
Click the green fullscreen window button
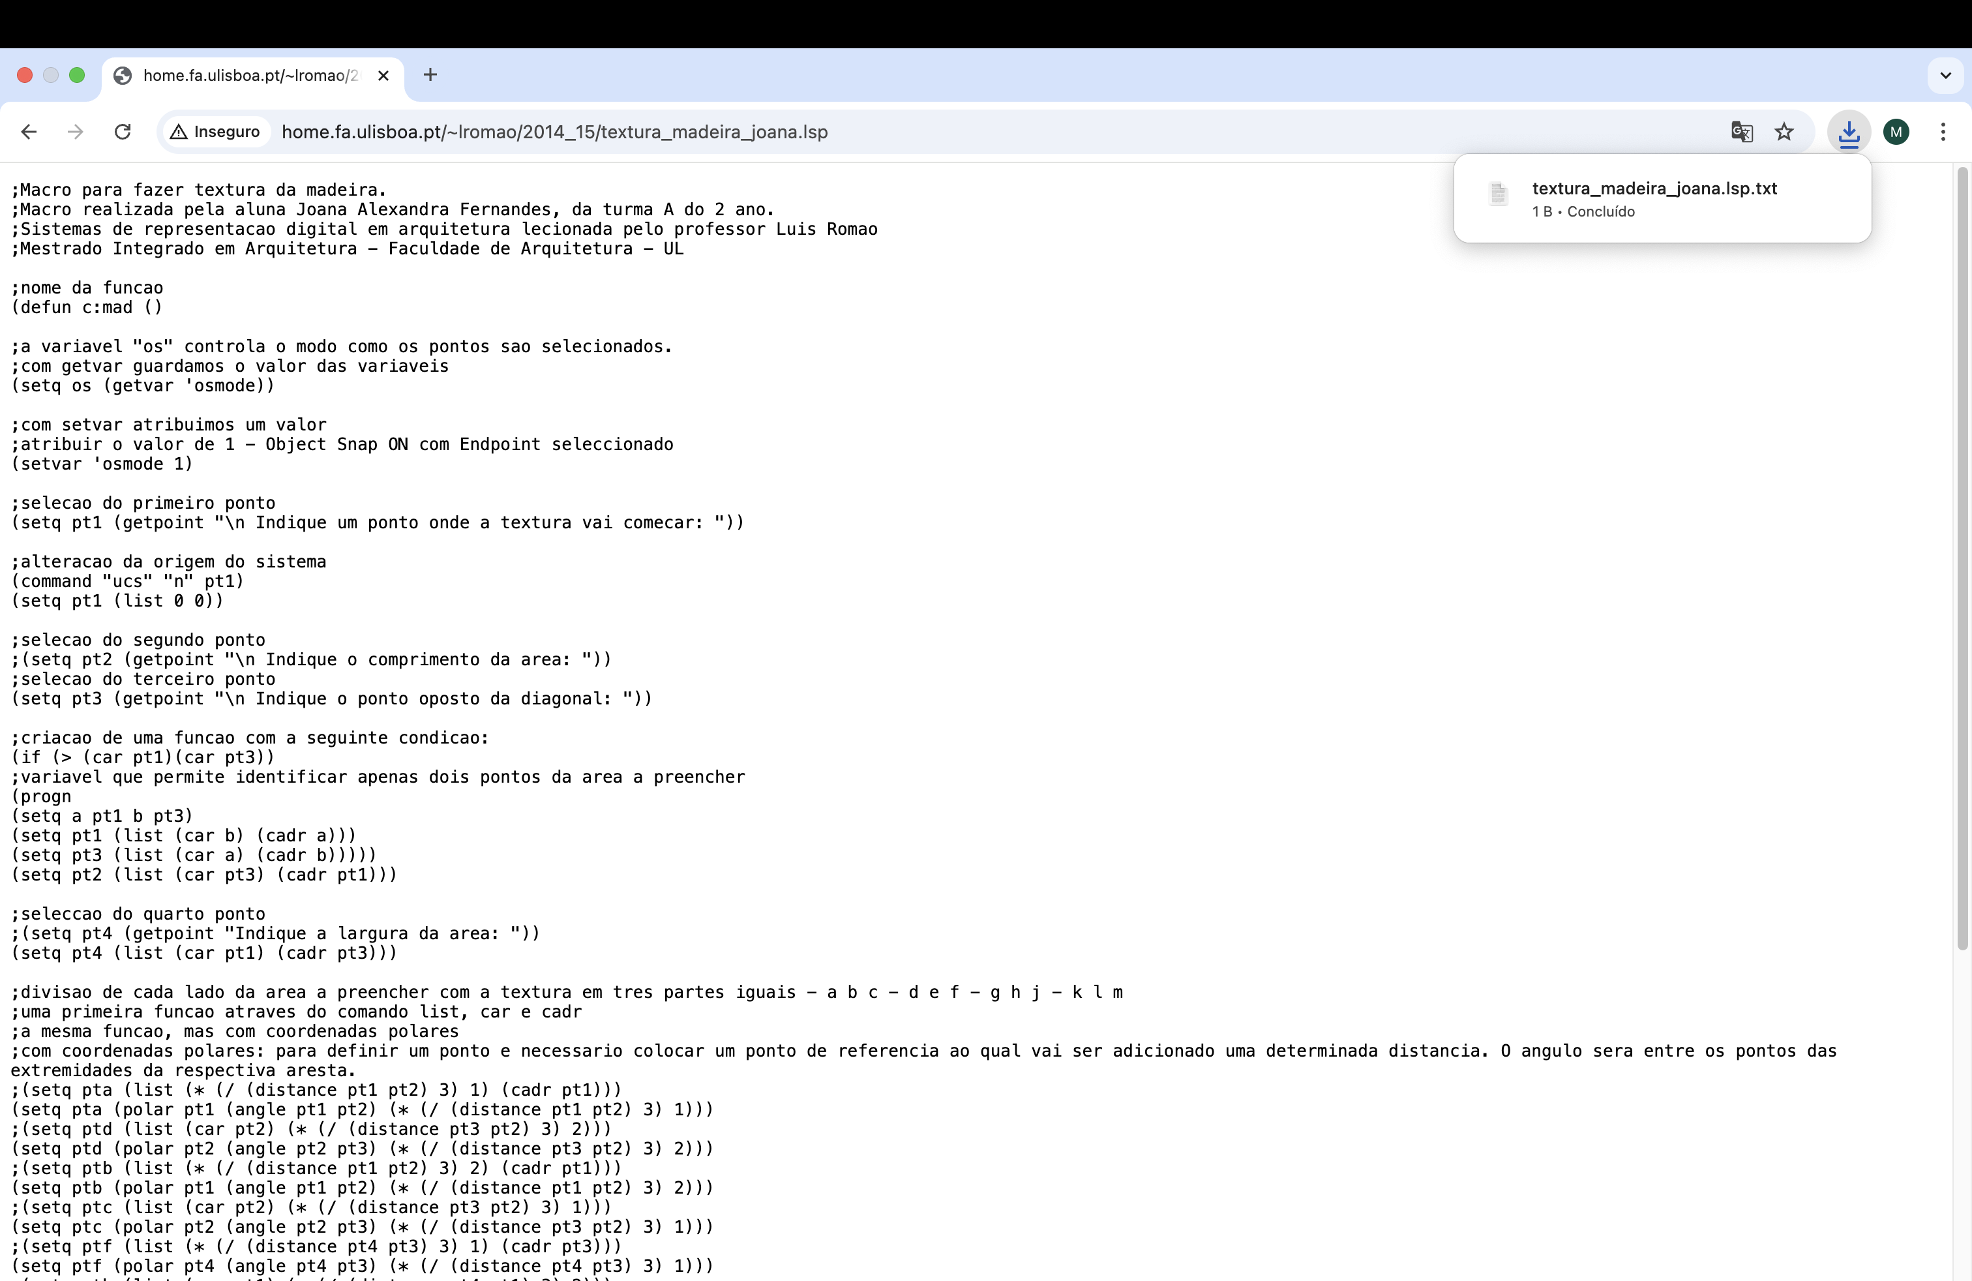point(77,76)
